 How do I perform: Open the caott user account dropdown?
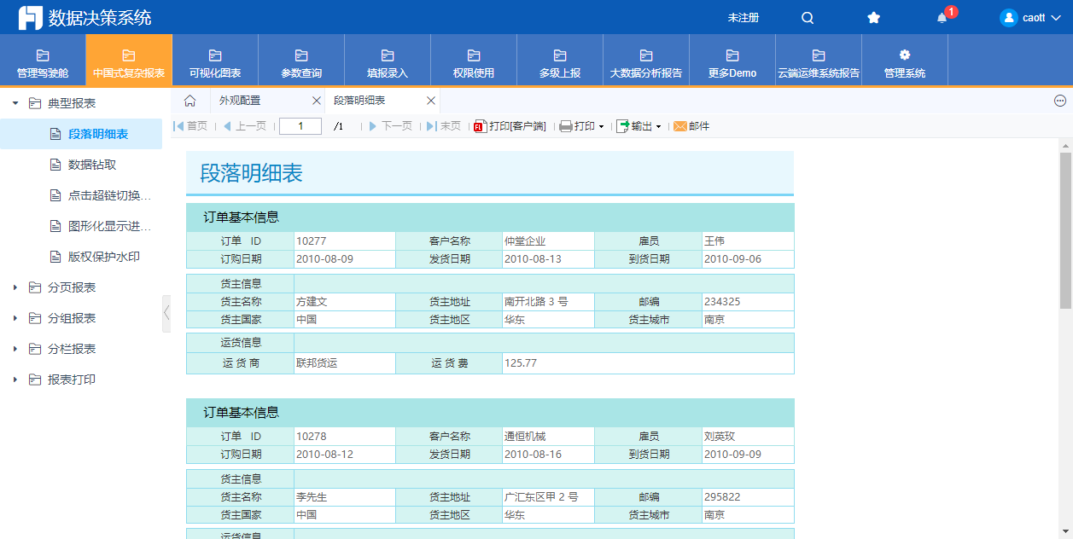(x=1034, y=18)
